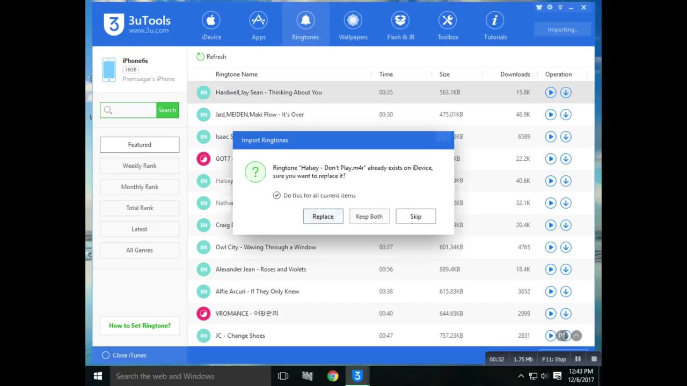This screenshot has height=386, width=687.
Task: Click the Refresh icon
Action: pos(200,56)
